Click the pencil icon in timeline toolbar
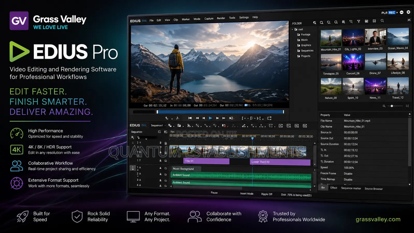The width and height of the screenshot is (414, 233). 244,126
